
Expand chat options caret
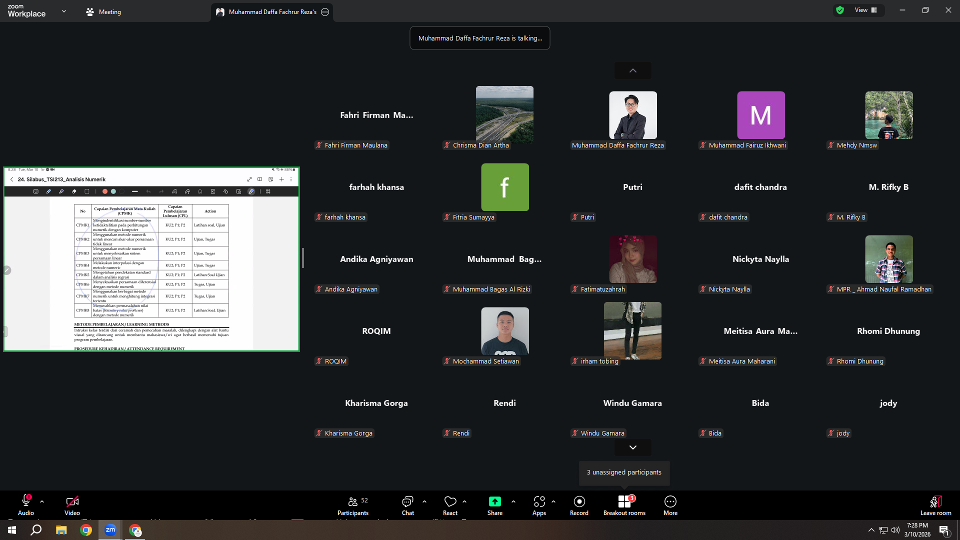point(424,501)
